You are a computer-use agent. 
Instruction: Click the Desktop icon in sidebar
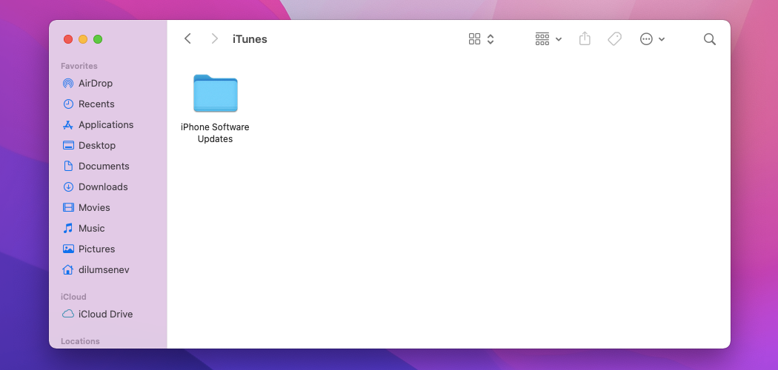click(68, 145)
